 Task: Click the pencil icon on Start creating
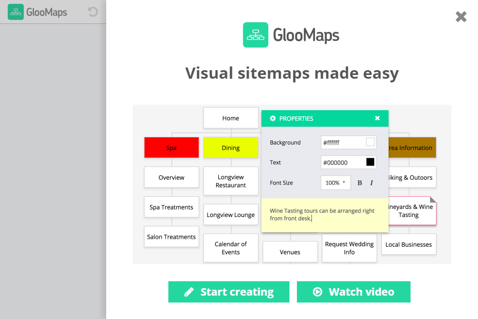tap(189, 292)
